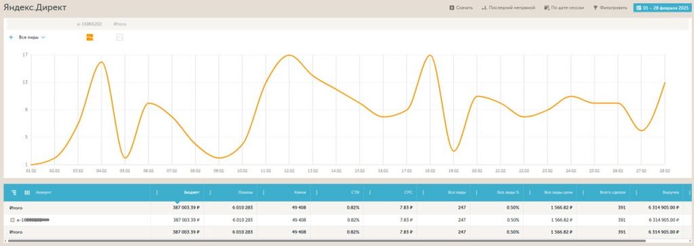Click the Скачать download icon
Image resolution: width=694 pixels, height=246 pixels.
(451, 7)
